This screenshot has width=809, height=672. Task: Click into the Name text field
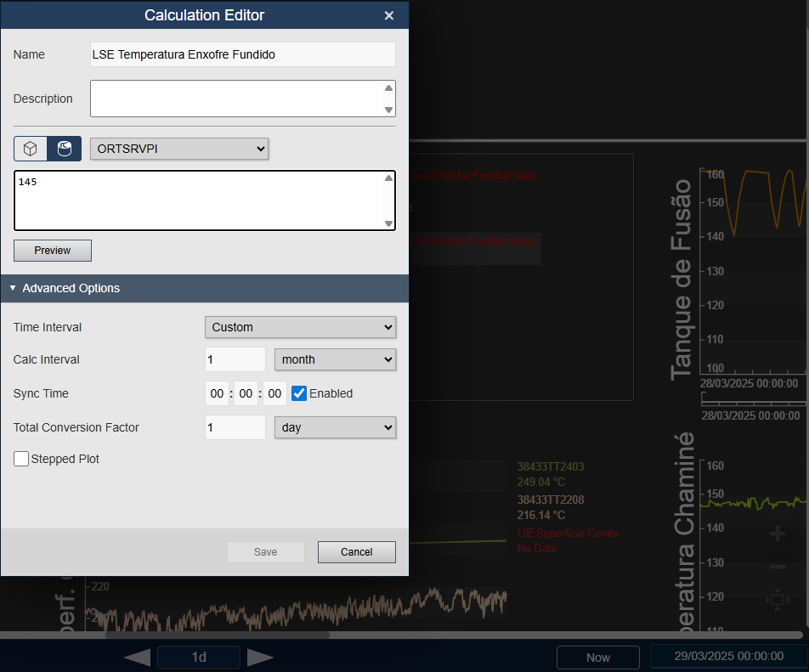tap(242, 54)
